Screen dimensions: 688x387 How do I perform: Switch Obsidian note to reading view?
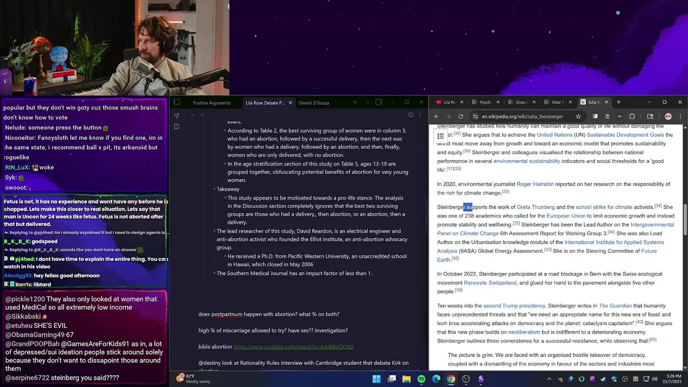click(x=411, y=115)
